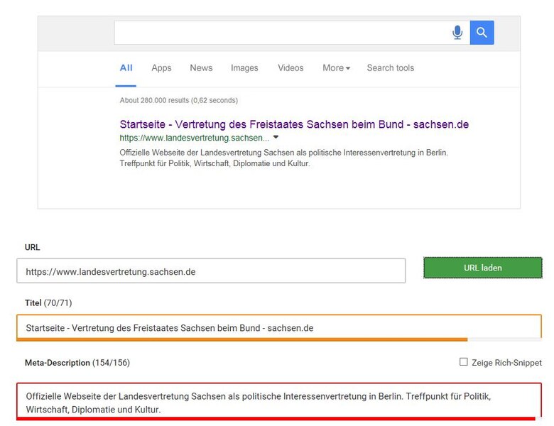554x426 pixels.
Task: Click the blue magnifier search button
Action: (482, 33)
